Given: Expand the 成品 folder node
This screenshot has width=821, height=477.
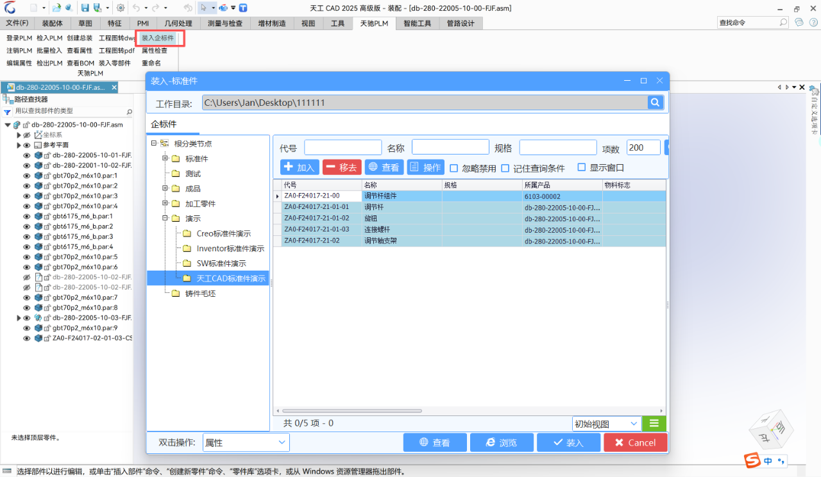Looking at the screenshot, I should pos(165,188).
